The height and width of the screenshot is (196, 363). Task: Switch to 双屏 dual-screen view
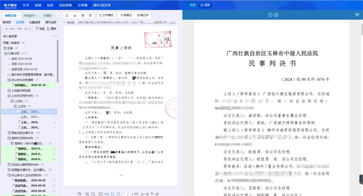(x=205, y=5)
